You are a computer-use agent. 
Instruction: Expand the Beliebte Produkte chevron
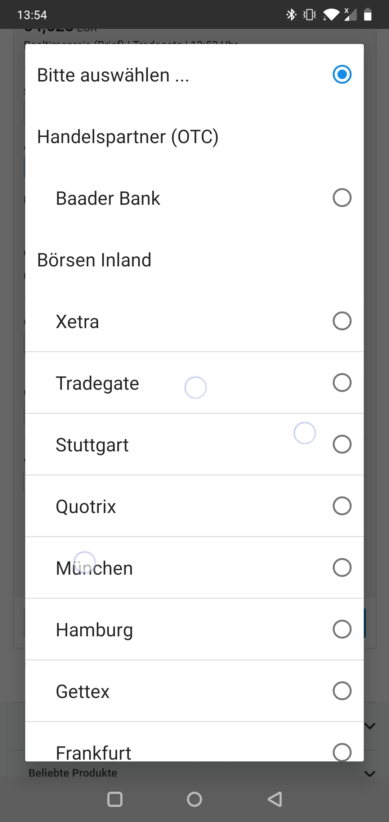coord(370,773)
